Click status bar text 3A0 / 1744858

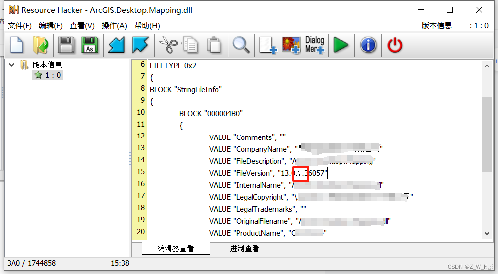(x=31, y=263)
